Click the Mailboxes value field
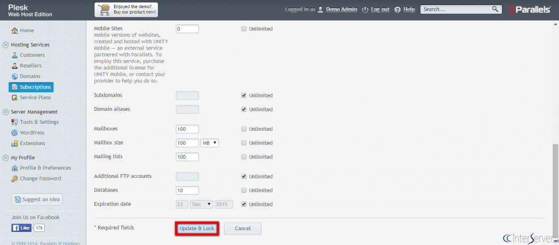 coord(187,129)
